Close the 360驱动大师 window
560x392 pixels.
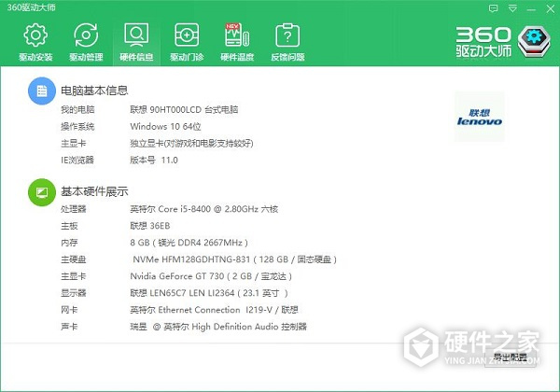[x=551, y=8]
